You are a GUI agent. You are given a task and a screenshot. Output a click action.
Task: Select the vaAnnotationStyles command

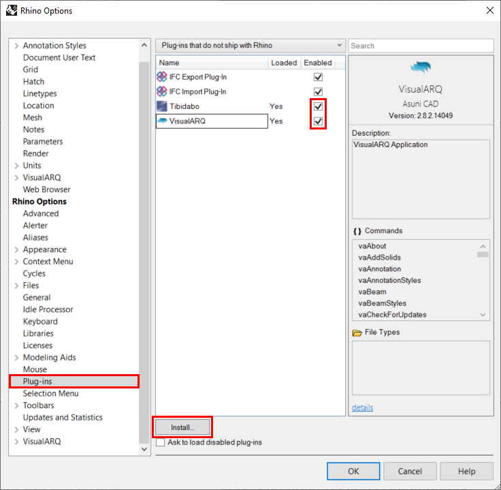pos(389,281)
